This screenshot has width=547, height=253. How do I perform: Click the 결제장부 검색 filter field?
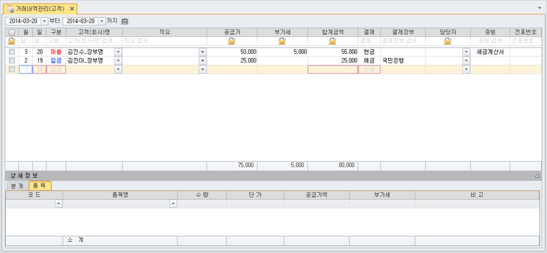403,41
